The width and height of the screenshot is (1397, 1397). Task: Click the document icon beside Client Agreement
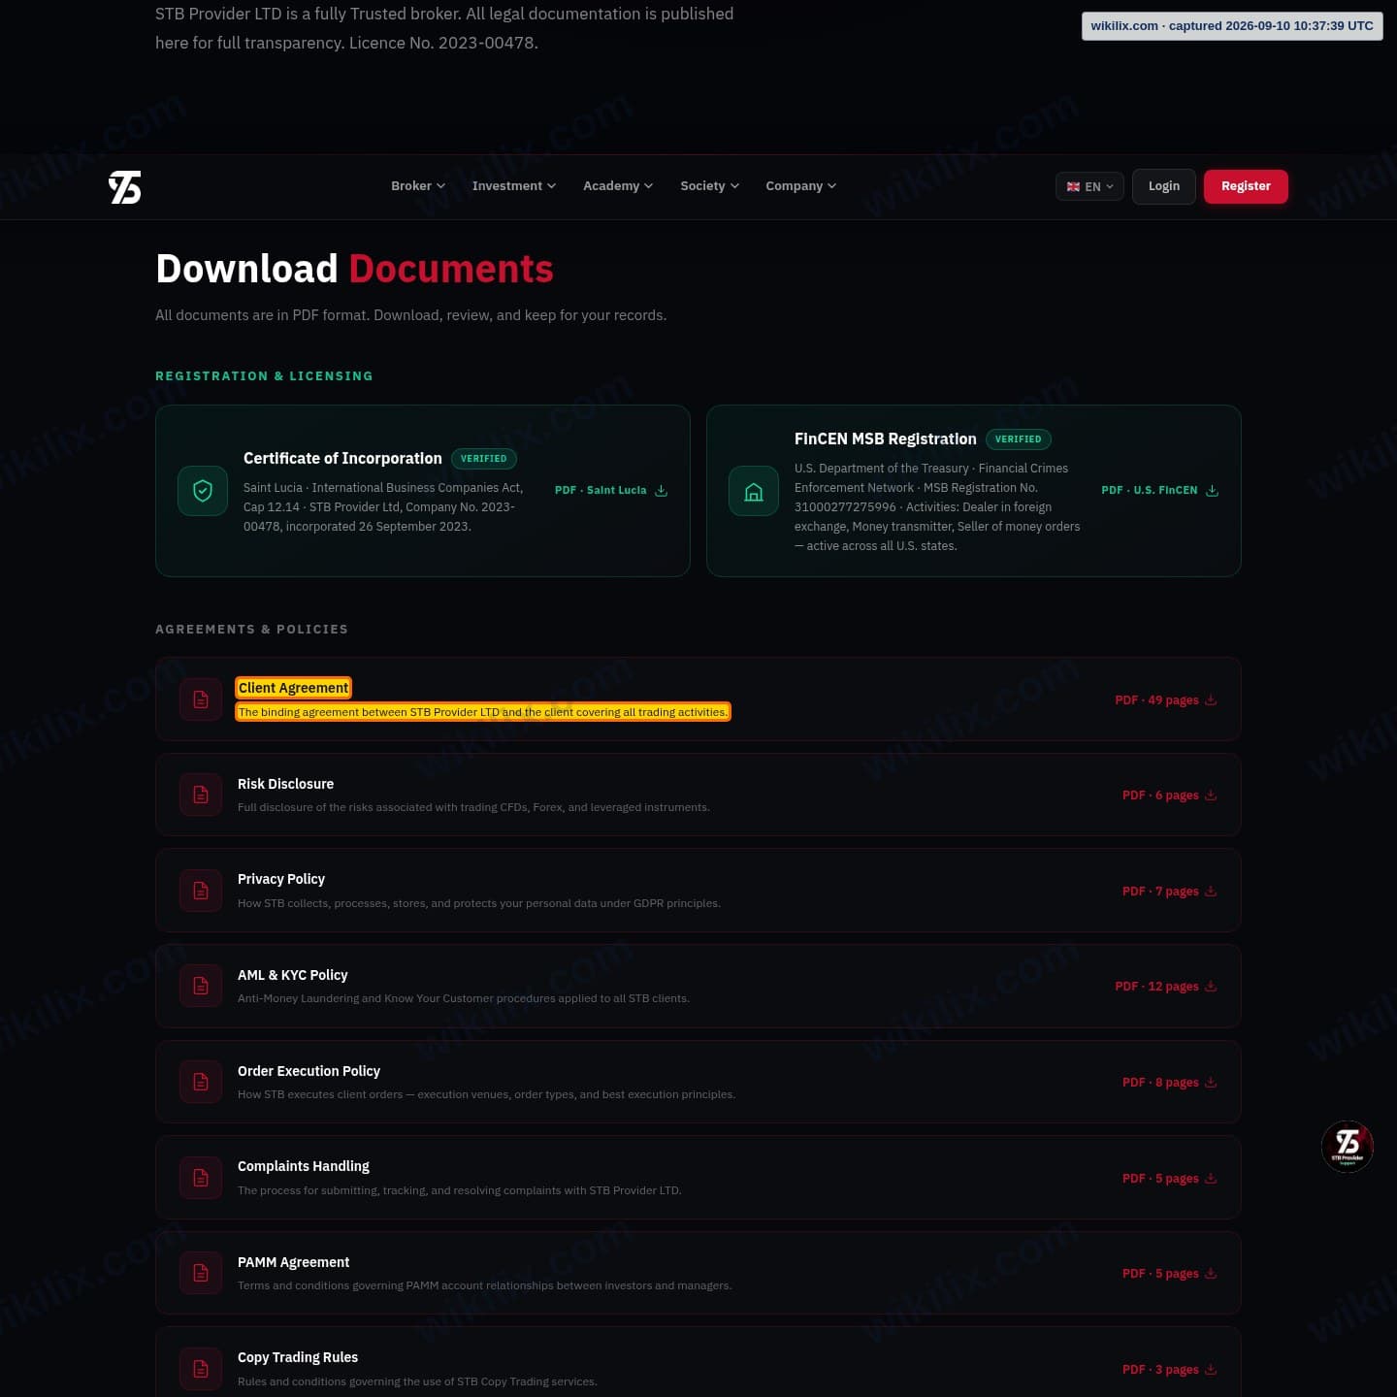201,699
